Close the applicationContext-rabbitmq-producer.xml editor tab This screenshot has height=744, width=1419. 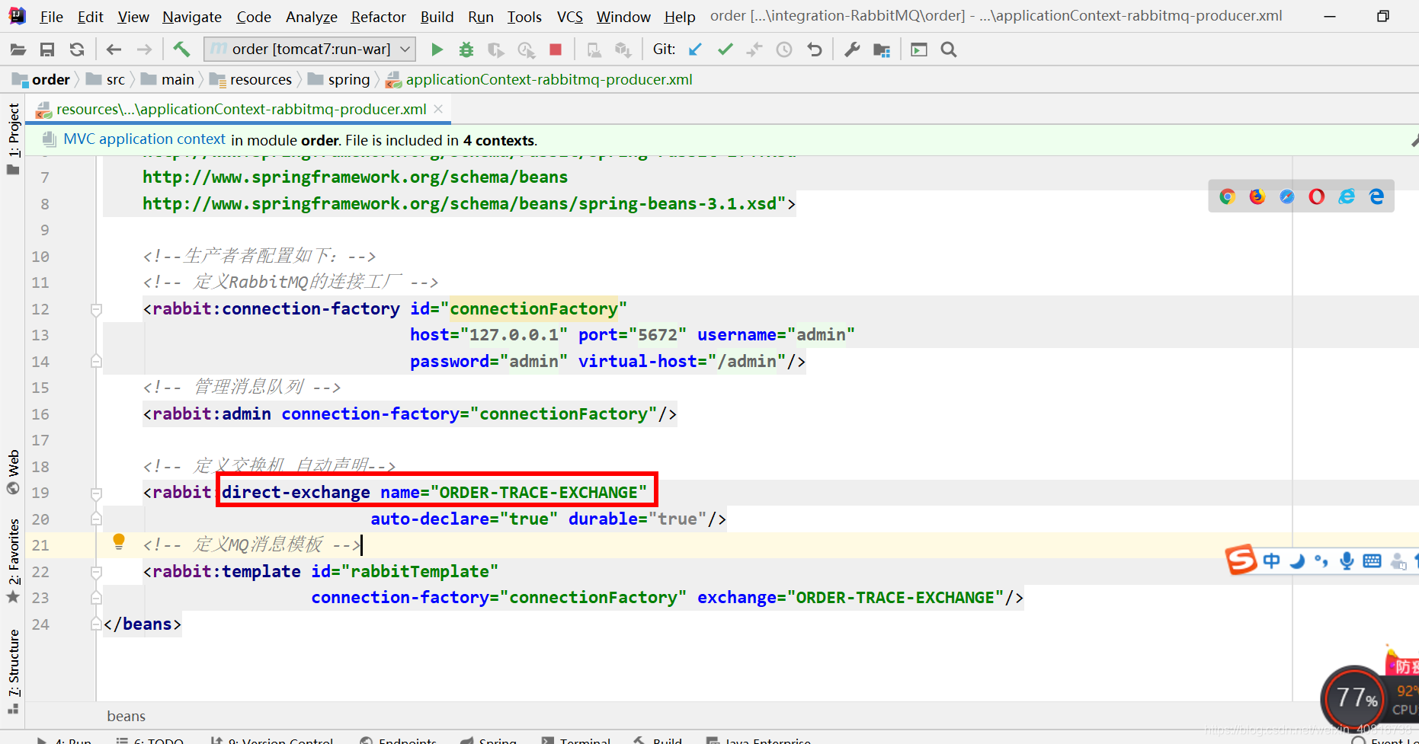(438, 109)
